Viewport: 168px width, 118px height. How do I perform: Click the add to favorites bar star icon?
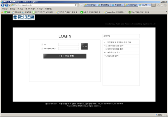click(x=2, y=12)
